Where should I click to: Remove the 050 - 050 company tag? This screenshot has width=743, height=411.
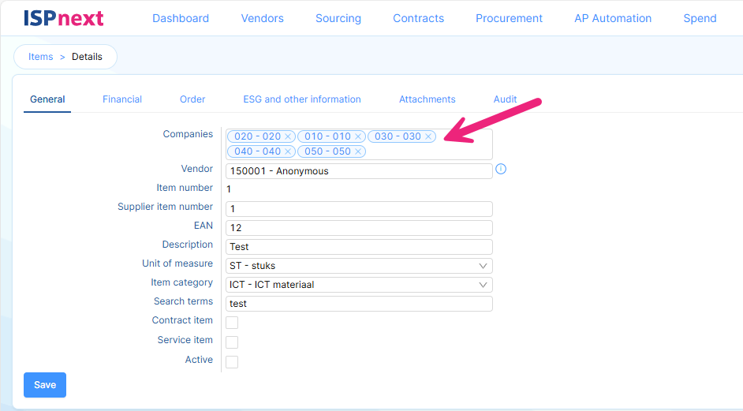358,151
